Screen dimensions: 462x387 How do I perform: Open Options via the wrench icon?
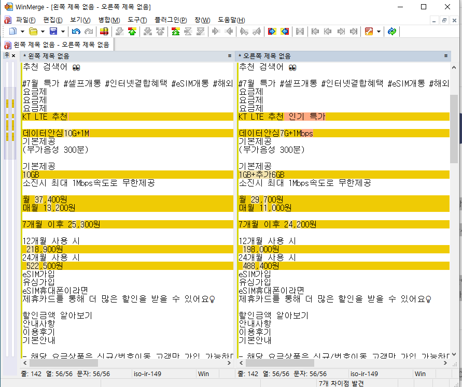[369, 31]
